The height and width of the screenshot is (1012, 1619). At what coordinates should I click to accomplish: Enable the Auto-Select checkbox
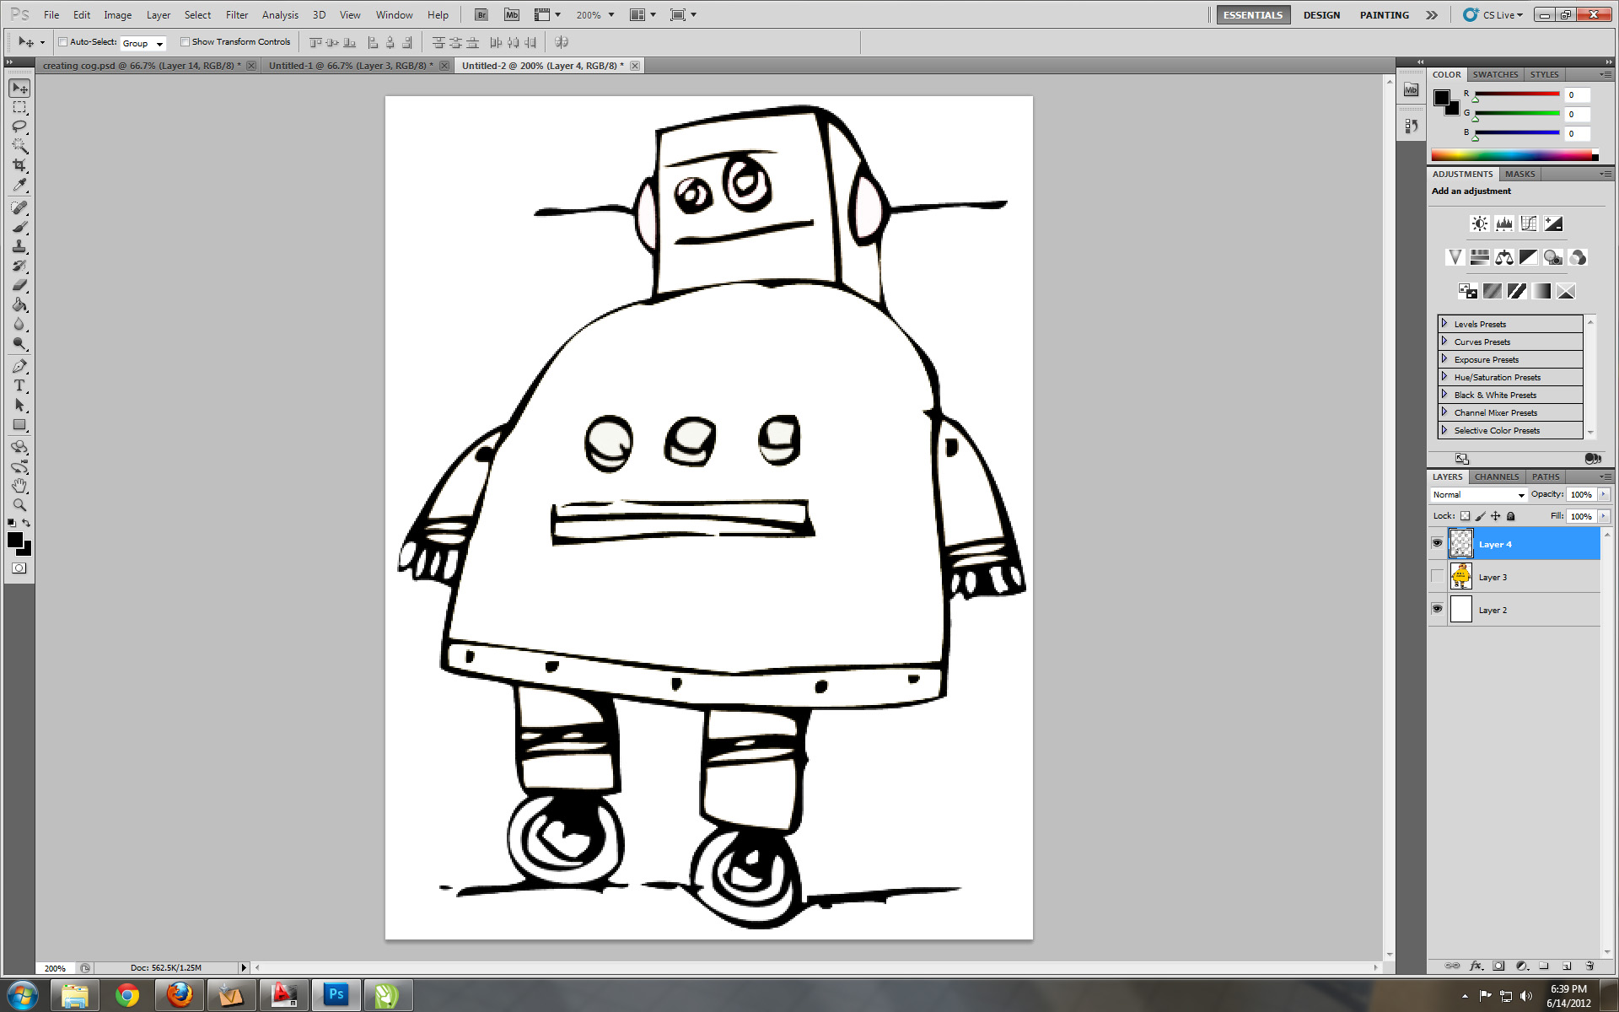click(x=62, y=41)
